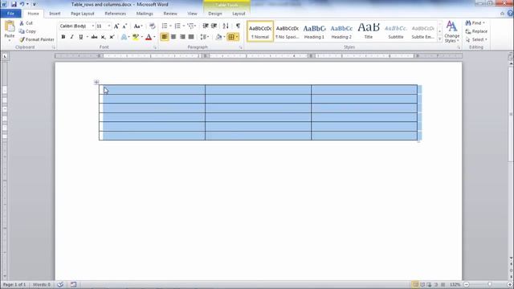Viewport: 514px width, 289px height.
Task: Start a multilevel list
Action: (191, 26)
